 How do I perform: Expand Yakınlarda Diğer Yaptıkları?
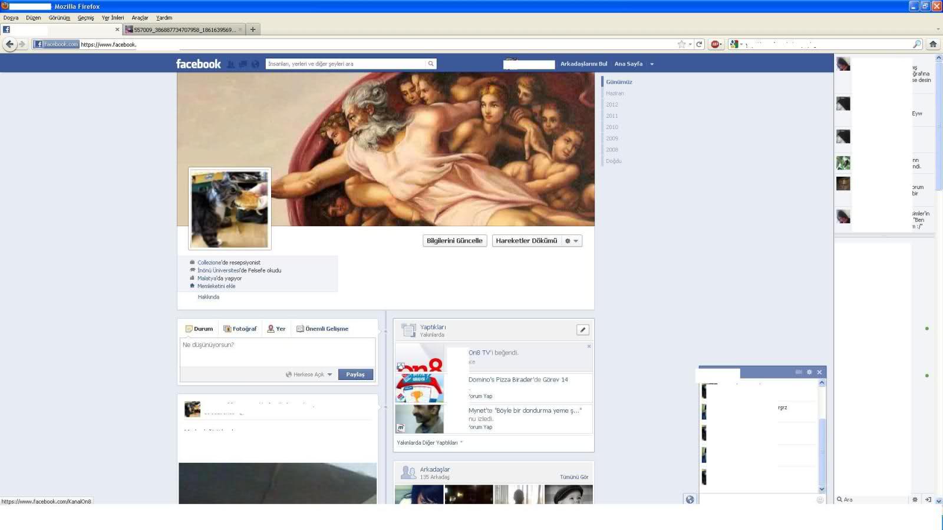click(430, 443)
